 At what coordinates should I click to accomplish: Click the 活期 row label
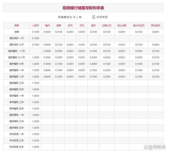point(17,32)
